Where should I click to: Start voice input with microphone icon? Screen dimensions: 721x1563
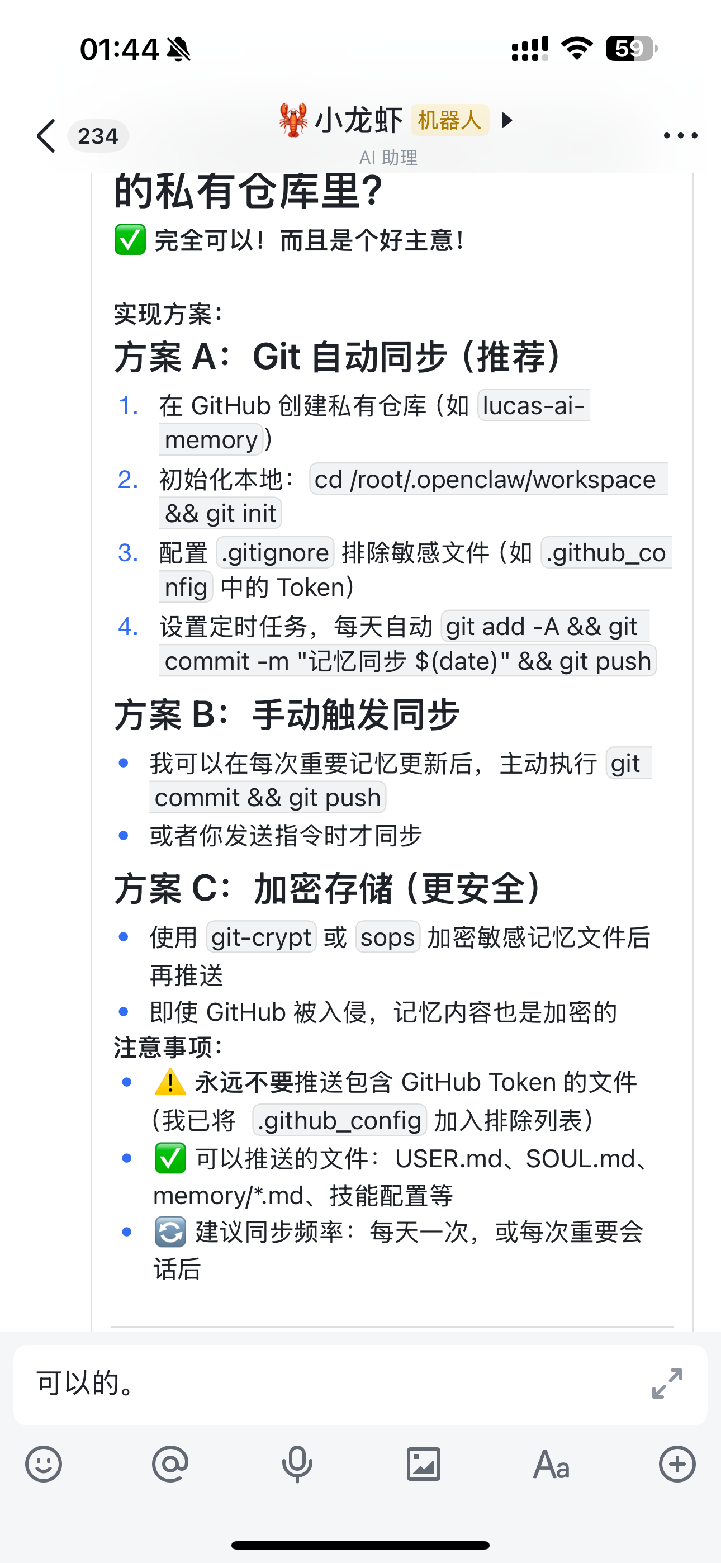[297, 1464]
